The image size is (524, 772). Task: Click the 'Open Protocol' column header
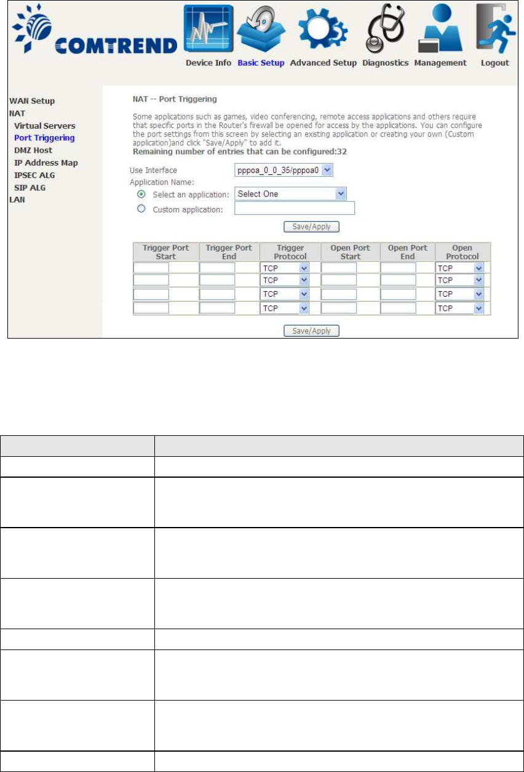coord(462,252)
